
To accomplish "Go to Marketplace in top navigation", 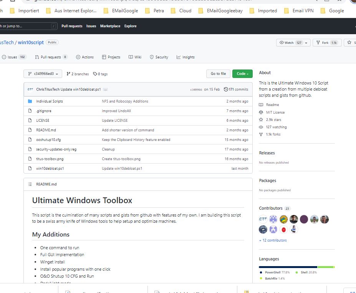I will (x=110, y=26).
